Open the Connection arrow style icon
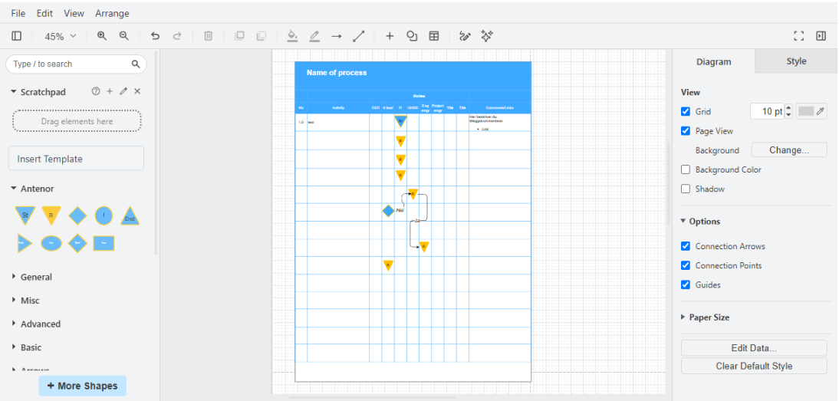The height and width of the screenshot is (401, 839). (x=336, y=36)
